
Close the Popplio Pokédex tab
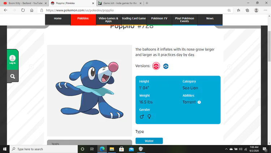click(x=93, y=3)
